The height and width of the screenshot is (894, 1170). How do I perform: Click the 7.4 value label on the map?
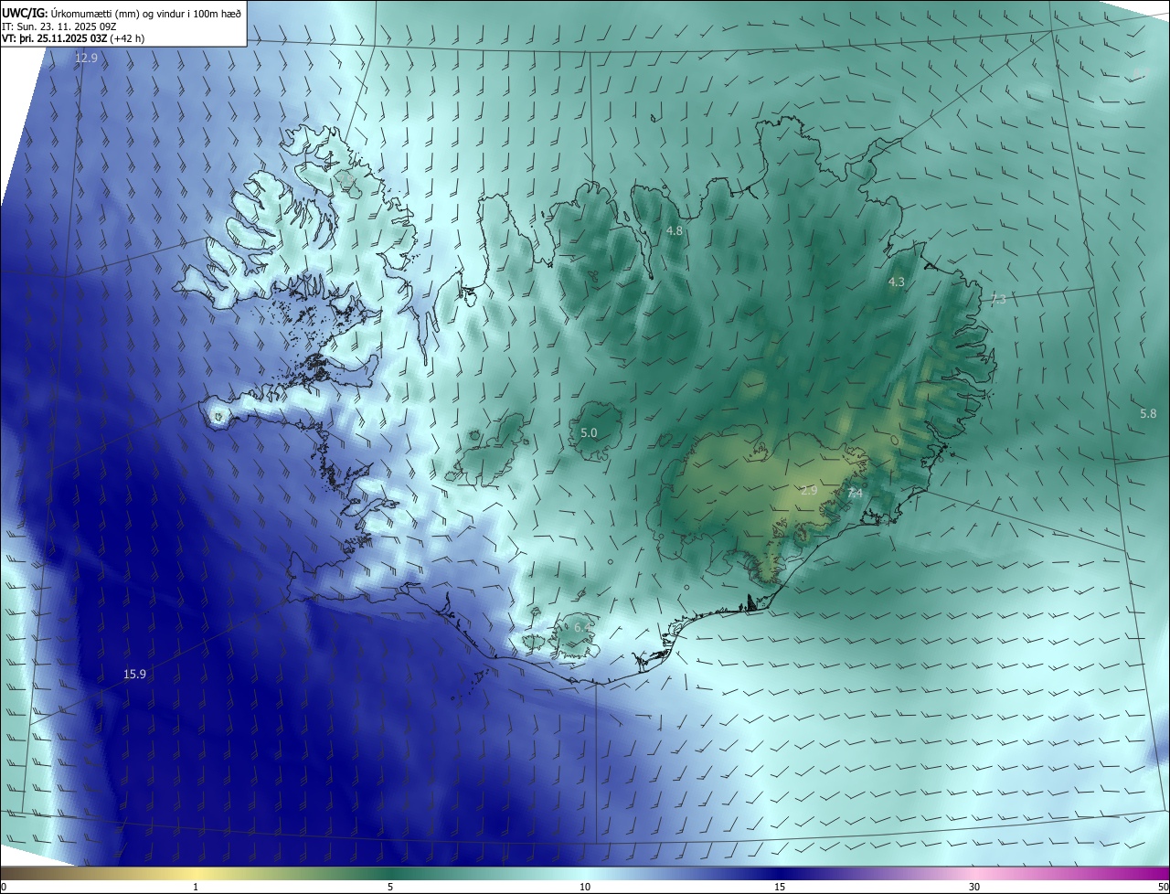point(856,494)
